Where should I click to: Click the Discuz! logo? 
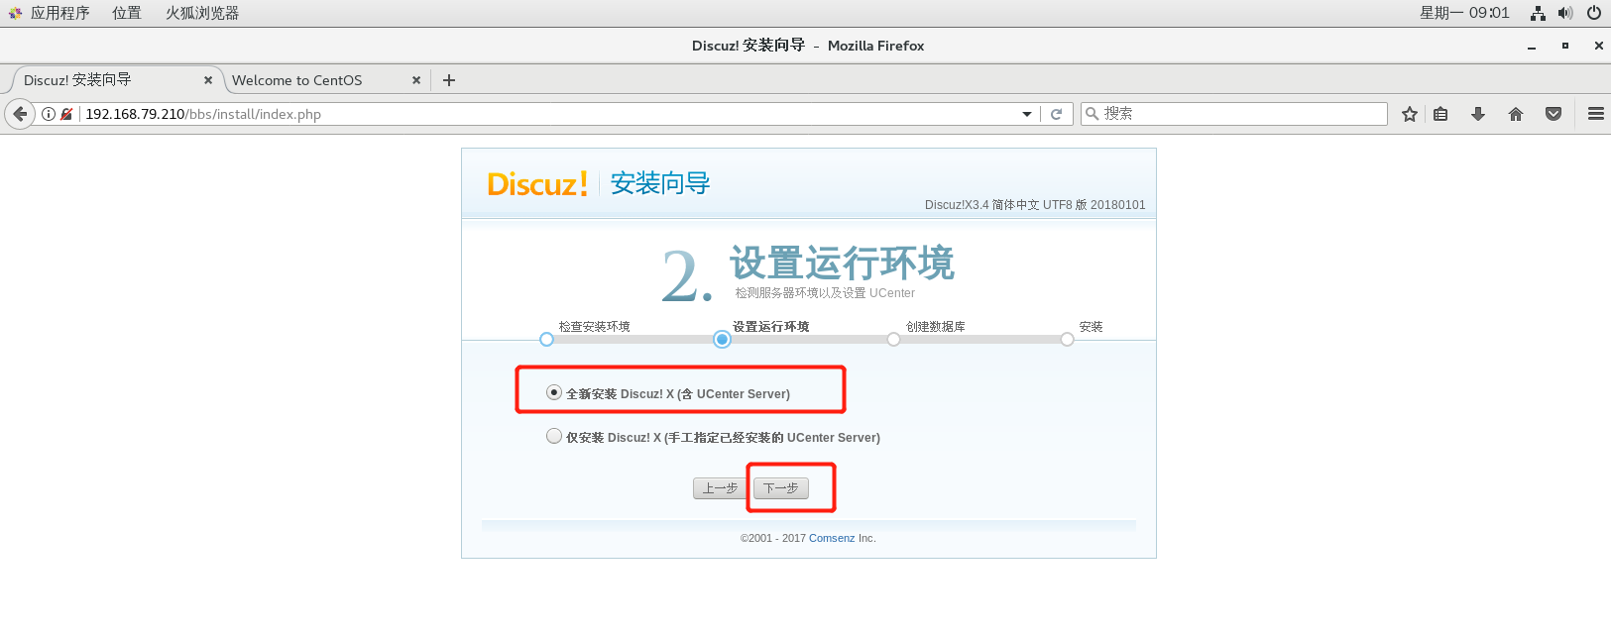click(x=538, y=183)
